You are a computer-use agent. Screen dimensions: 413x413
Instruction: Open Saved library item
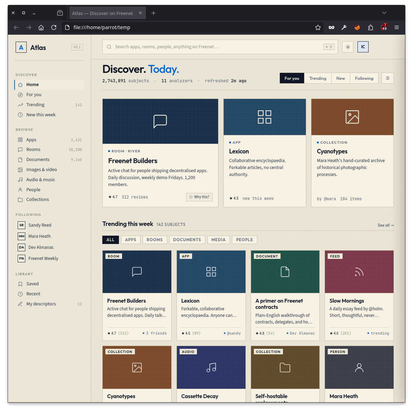(x=50, y=284)
